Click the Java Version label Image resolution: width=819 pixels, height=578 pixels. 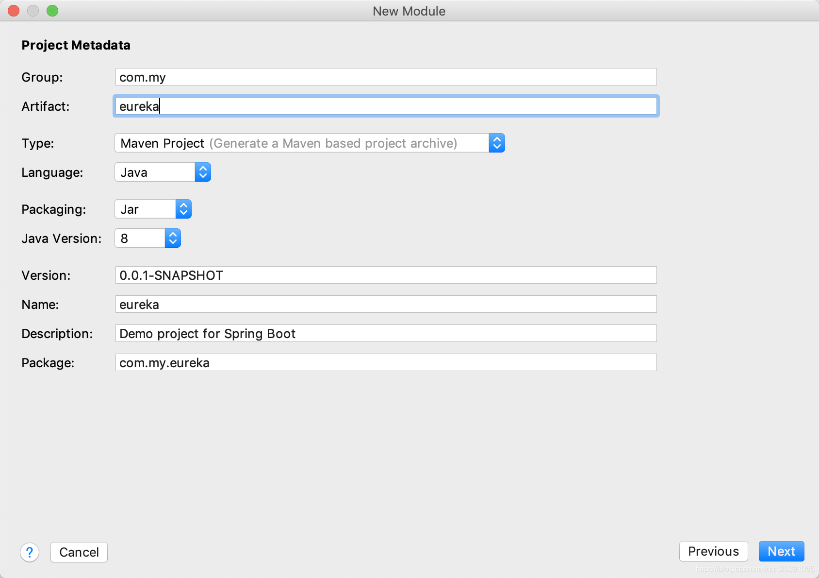coord(62,238)
